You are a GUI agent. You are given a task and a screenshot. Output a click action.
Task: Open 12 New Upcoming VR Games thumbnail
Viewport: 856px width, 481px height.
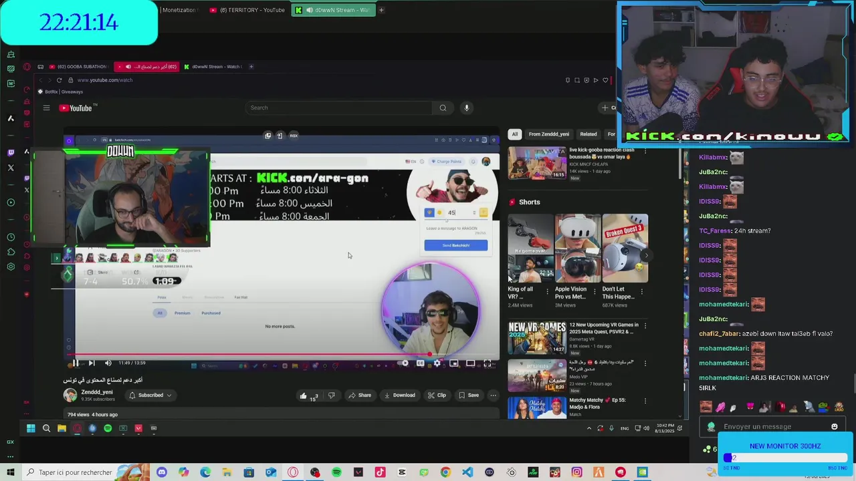(x=537, y=338)
